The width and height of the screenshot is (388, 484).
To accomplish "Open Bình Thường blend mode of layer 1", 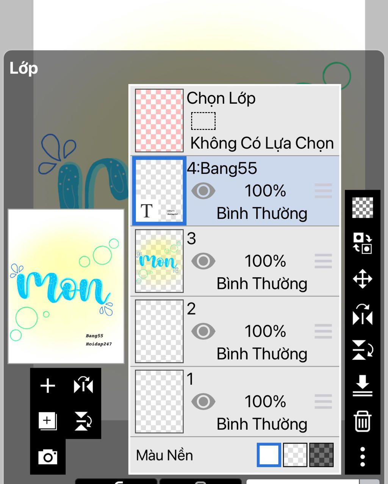I will point(262,424).
